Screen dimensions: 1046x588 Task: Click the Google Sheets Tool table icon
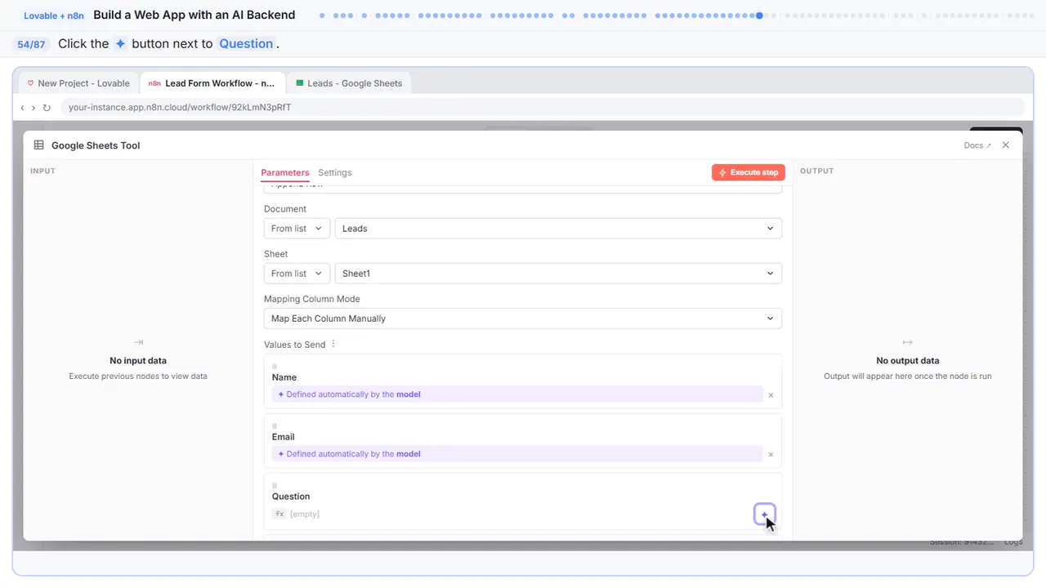(x=39, y=145)
